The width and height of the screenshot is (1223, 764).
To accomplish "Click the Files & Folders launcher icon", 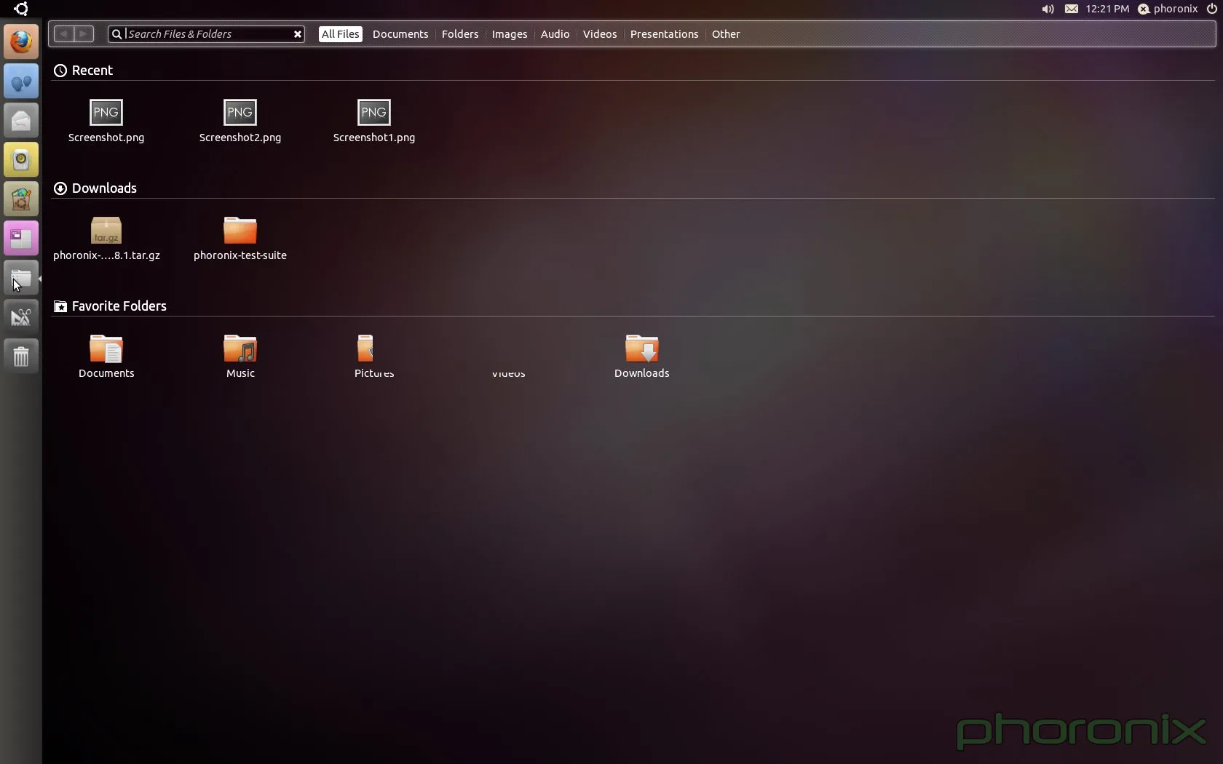I will pos(21,278).
